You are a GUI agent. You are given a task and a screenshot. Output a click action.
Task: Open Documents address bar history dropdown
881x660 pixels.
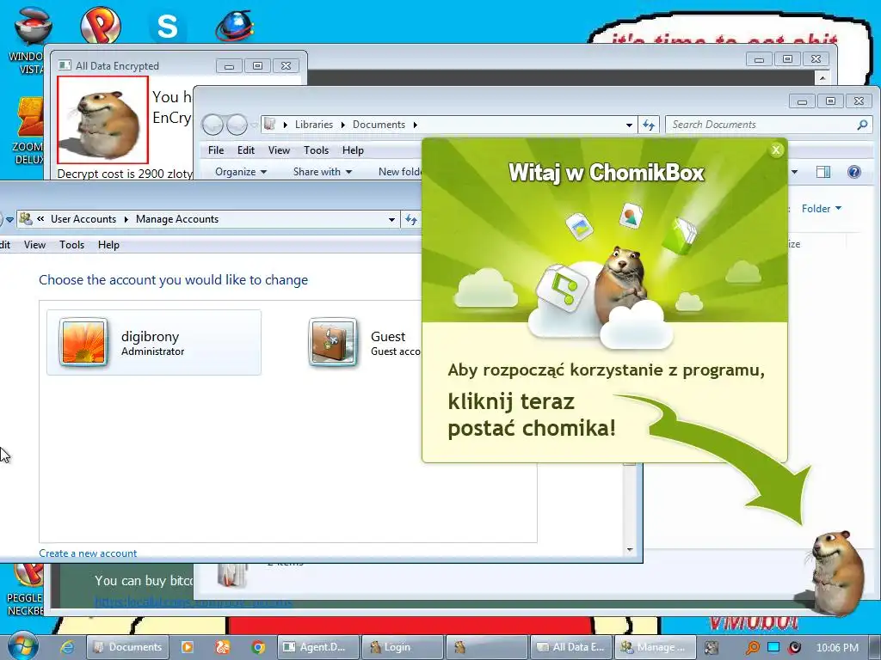tap(629, 125)
